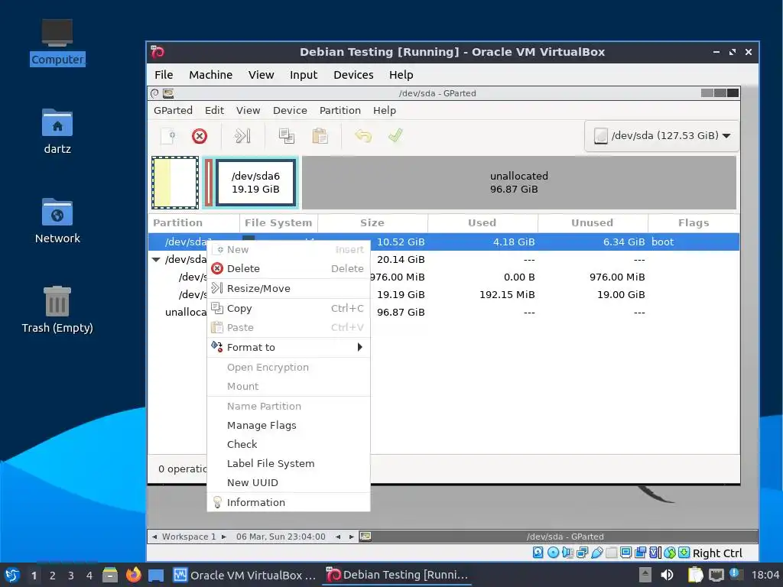Click the New partition toolbar icon
Image resolution: width=783 pixels, height=587 pixels.
tap(168, 136)
